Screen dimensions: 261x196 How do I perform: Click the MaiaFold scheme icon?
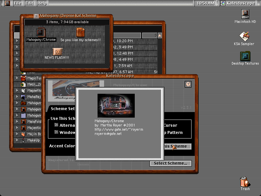[x=23, y=122]
